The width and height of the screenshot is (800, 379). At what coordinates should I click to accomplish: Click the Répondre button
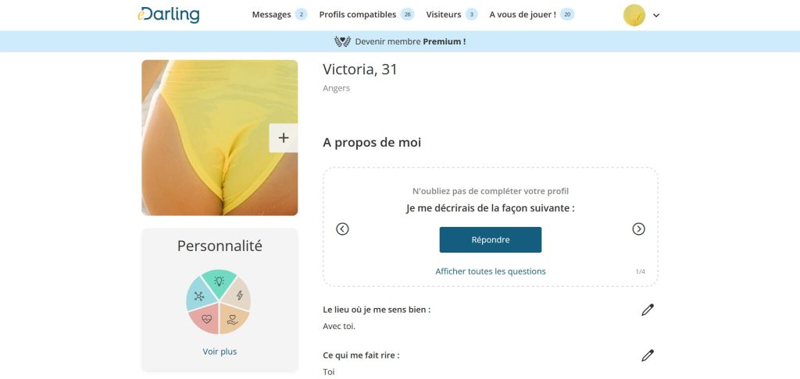coord(491,240)
